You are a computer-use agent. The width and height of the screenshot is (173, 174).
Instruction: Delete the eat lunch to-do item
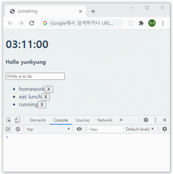45,97
